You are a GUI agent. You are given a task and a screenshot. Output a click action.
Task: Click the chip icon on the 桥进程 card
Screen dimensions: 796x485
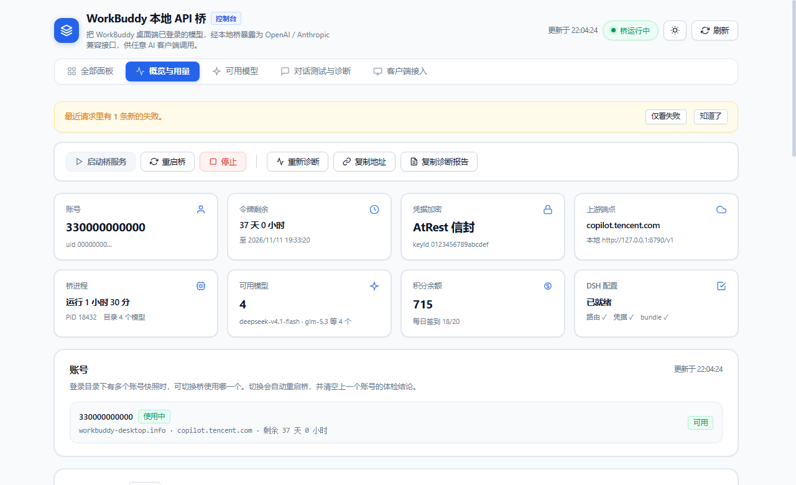[201, 286]
